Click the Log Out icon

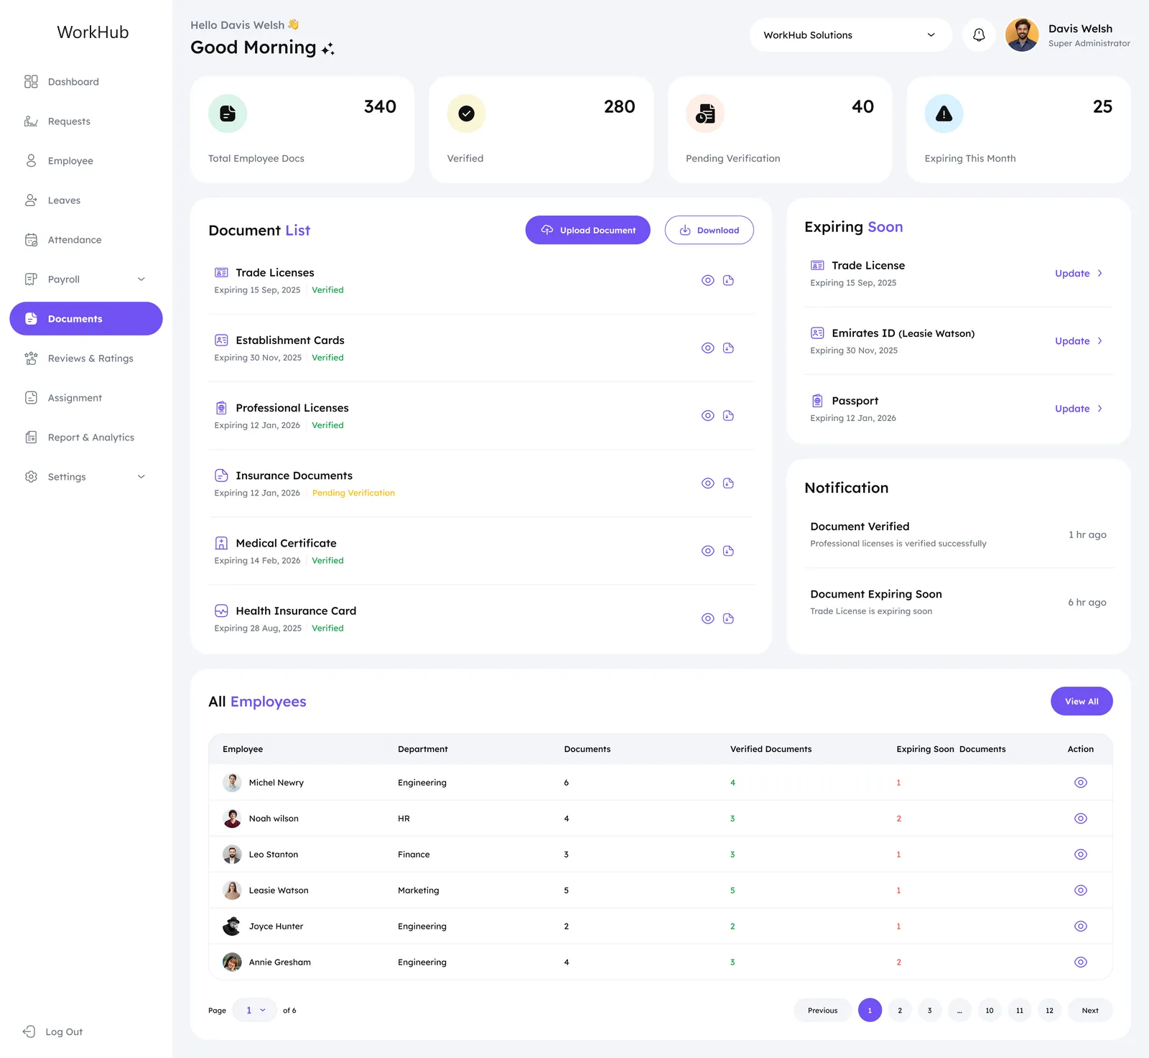click(29, 1031)
